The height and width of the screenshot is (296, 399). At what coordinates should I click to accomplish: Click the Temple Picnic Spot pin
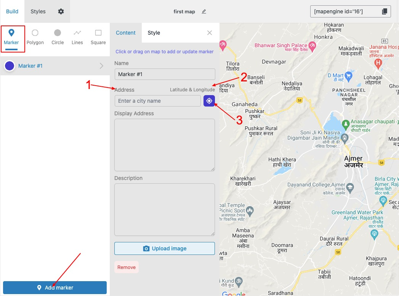[x=250, y=211]
